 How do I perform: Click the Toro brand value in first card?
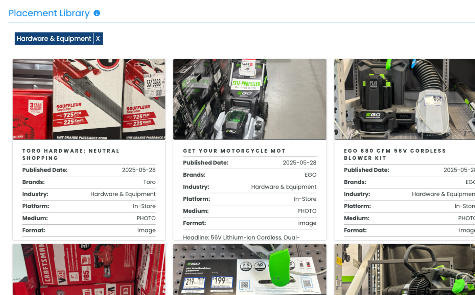149,182
